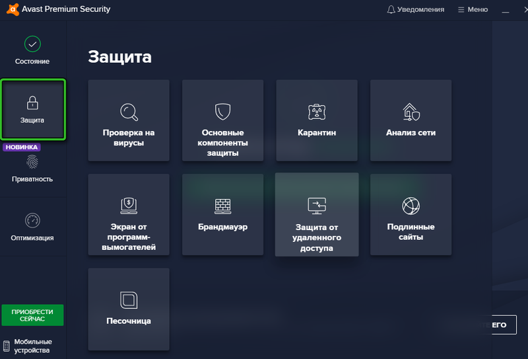Open the Состояние status section
The height and width of the screenshot is (359, 528).
pyautogui.click(x=32, y=50)
